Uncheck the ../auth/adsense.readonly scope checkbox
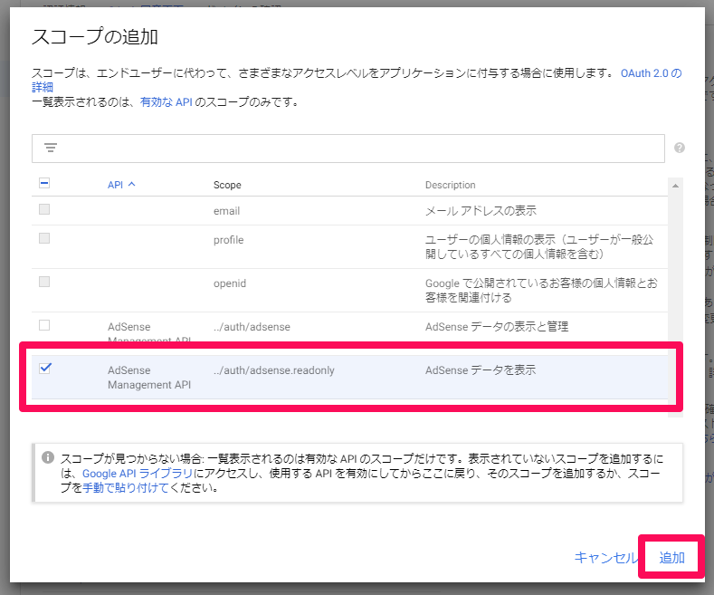This screenshot has height=595, width=714. (45, 368)
